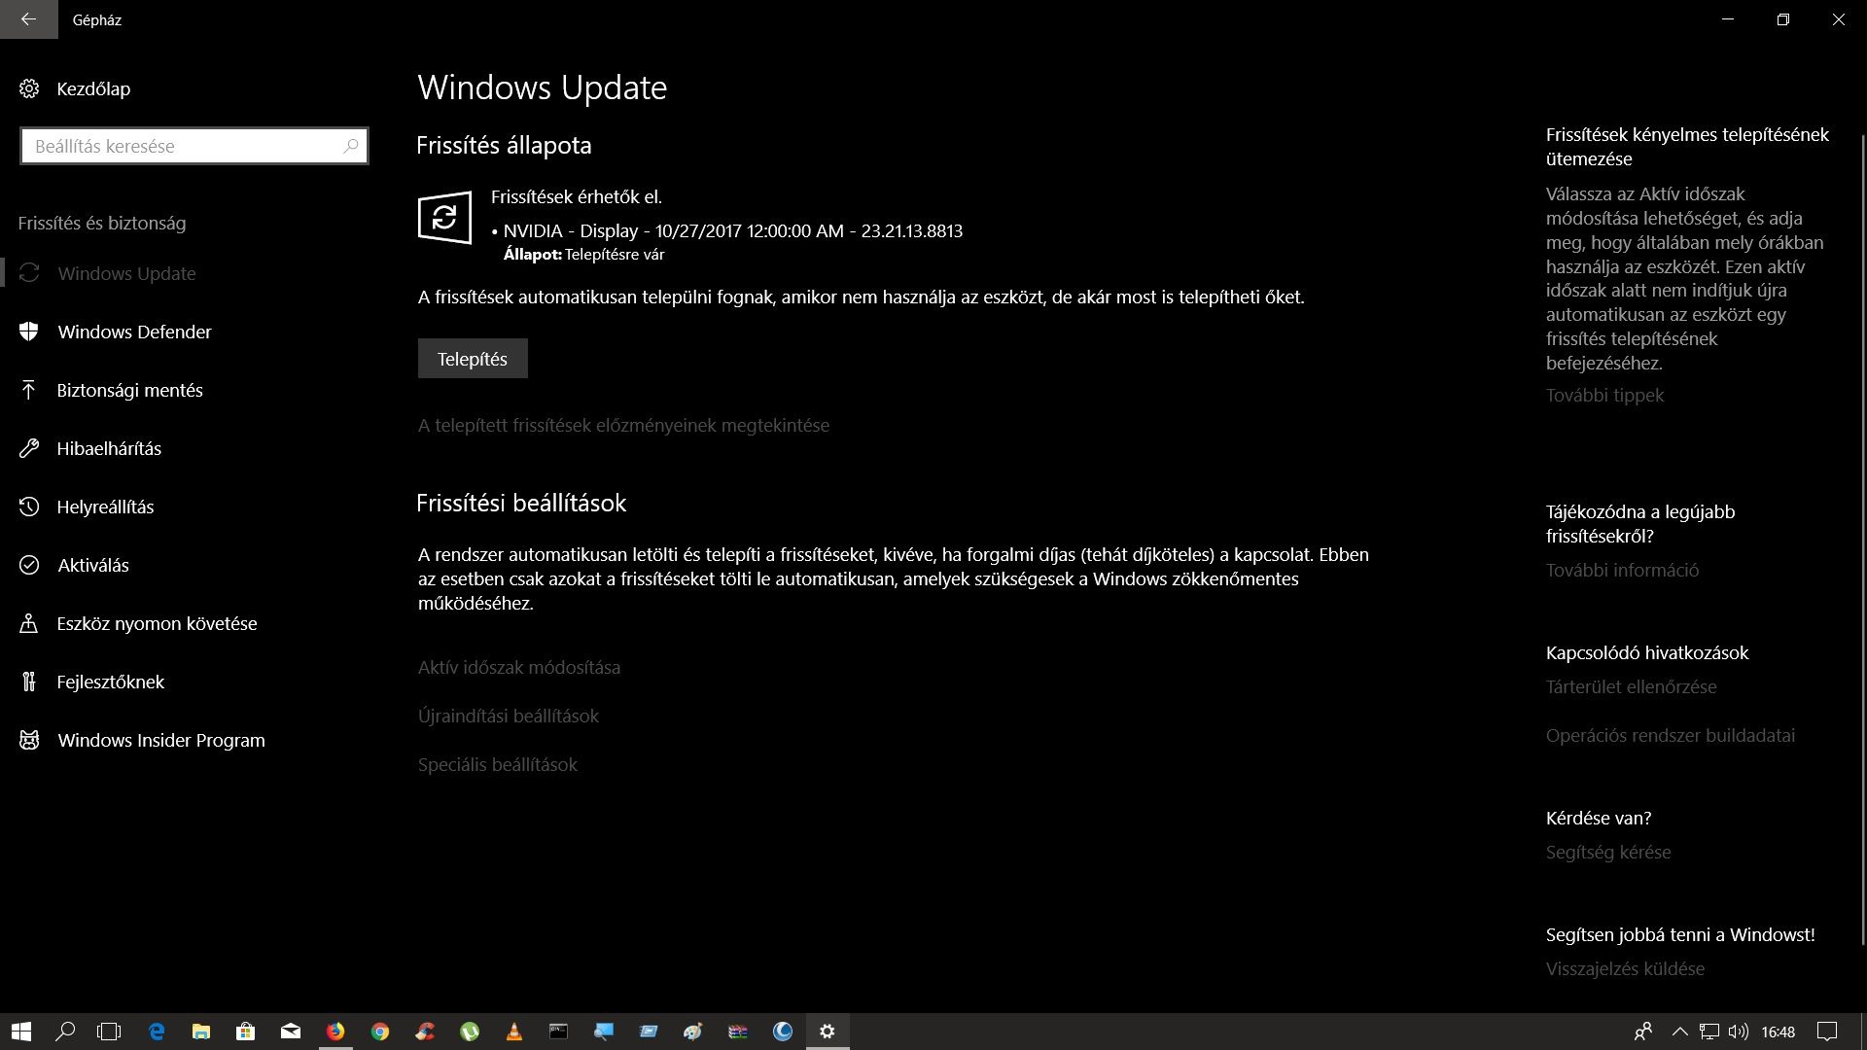Show hidden tray icons chevron
Screen dimensions: 1867x1050
[1679, 1032]
